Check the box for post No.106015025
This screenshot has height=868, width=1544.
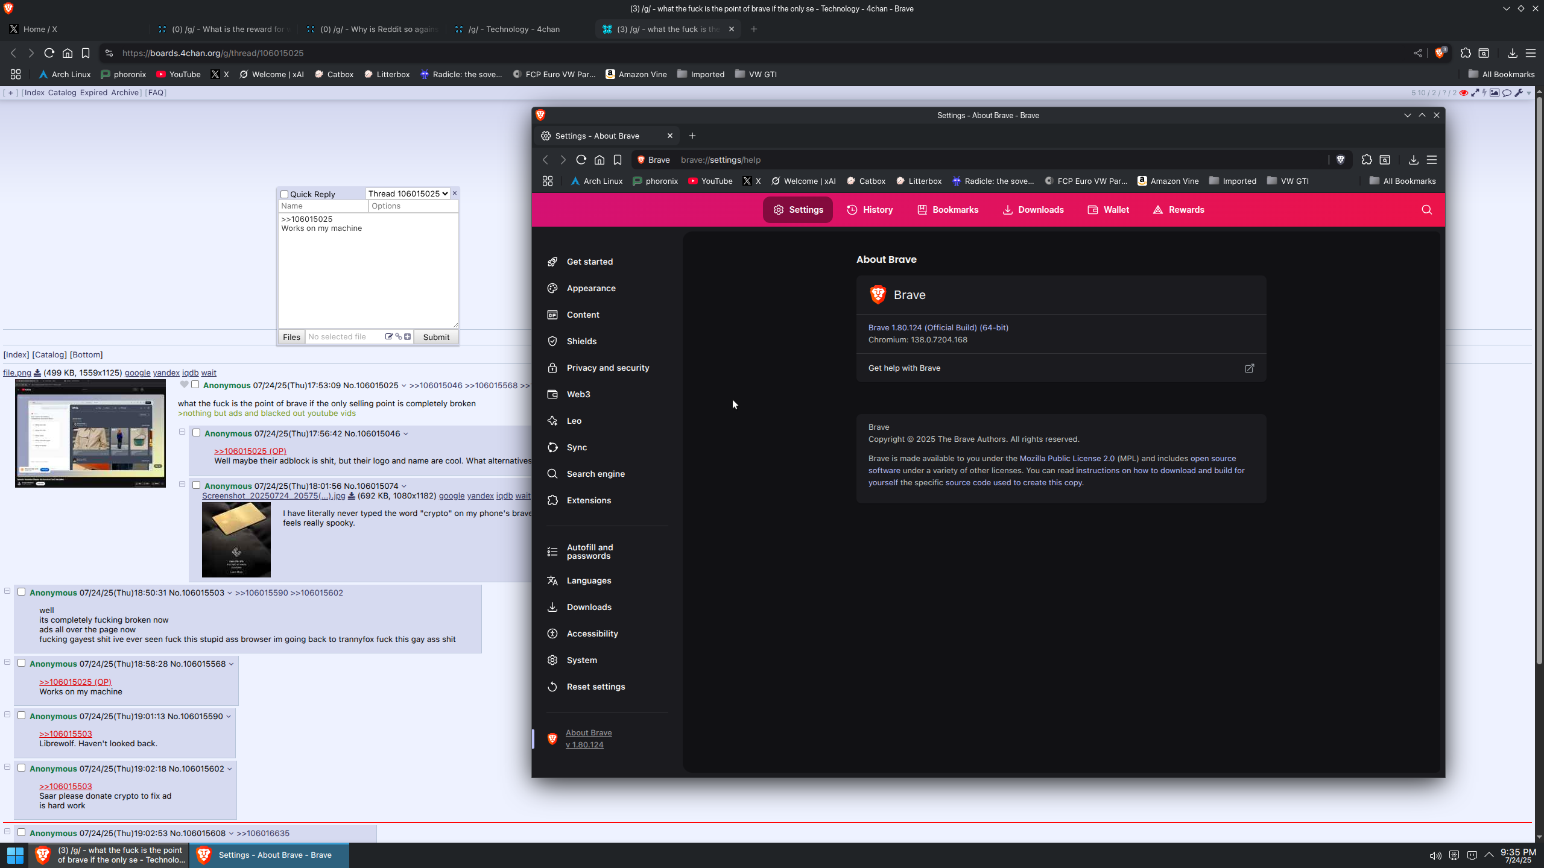[195, 385]
